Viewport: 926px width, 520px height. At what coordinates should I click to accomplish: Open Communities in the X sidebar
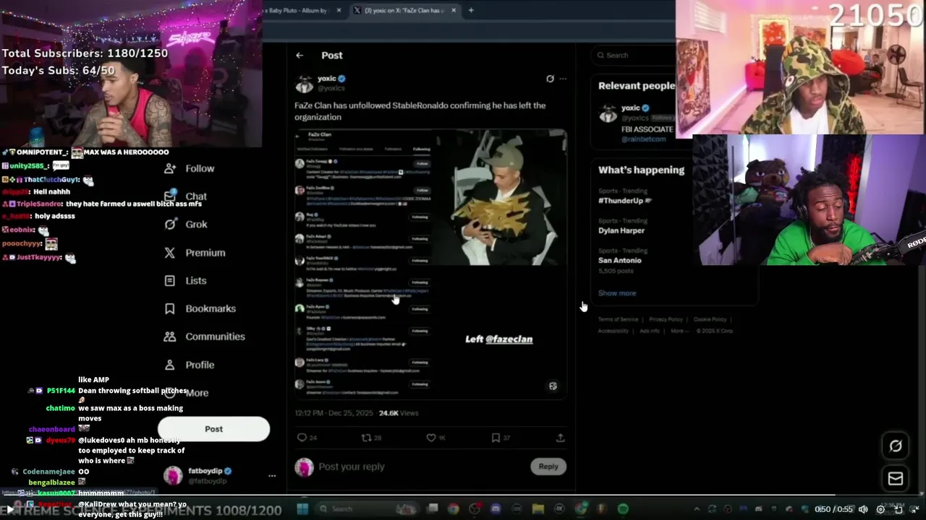click(204, 337)
